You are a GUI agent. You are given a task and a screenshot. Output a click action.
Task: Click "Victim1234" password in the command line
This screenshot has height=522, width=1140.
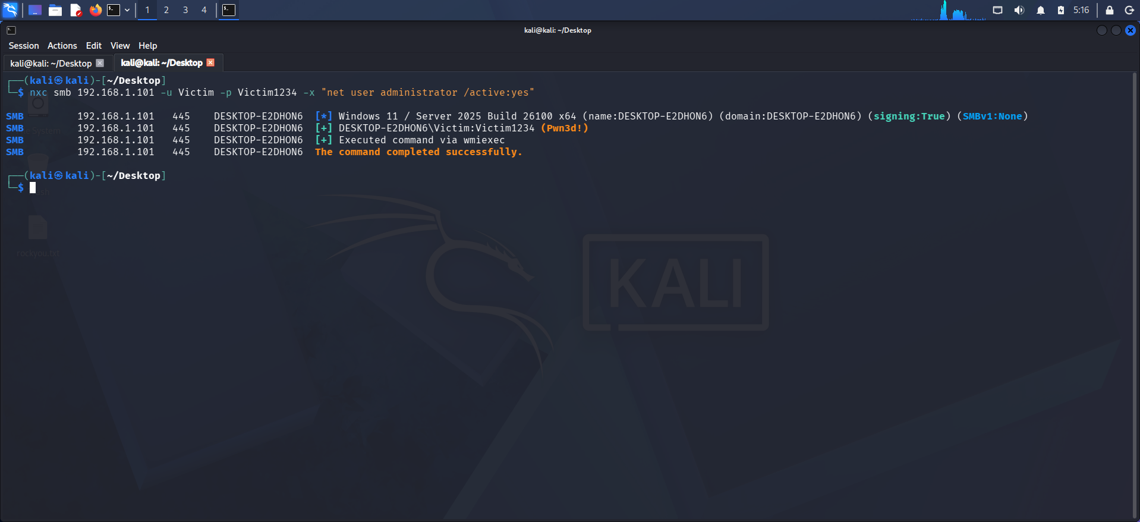click(x=267, y=93)
